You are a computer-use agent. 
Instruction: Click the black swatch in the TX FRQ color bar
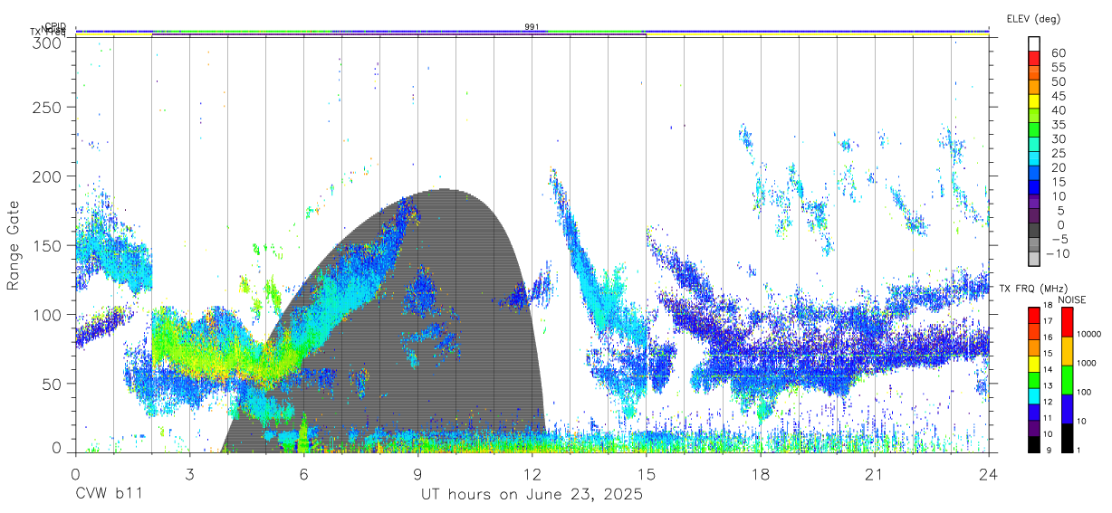[1034, 443]
